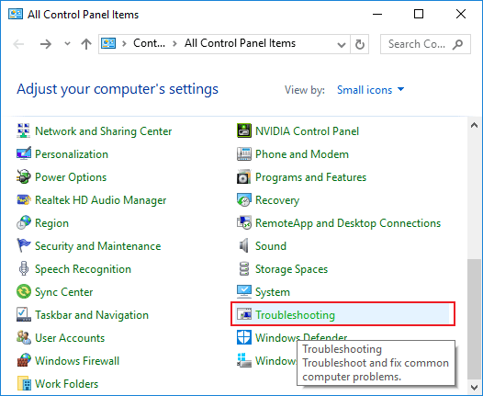Screen dimensions: 483x396
Task: Open the Storage Spaces link
Action: (291, 269)
